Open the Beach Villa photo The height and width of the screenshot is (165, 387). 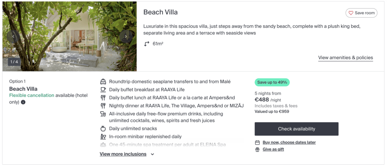(69, 36)
